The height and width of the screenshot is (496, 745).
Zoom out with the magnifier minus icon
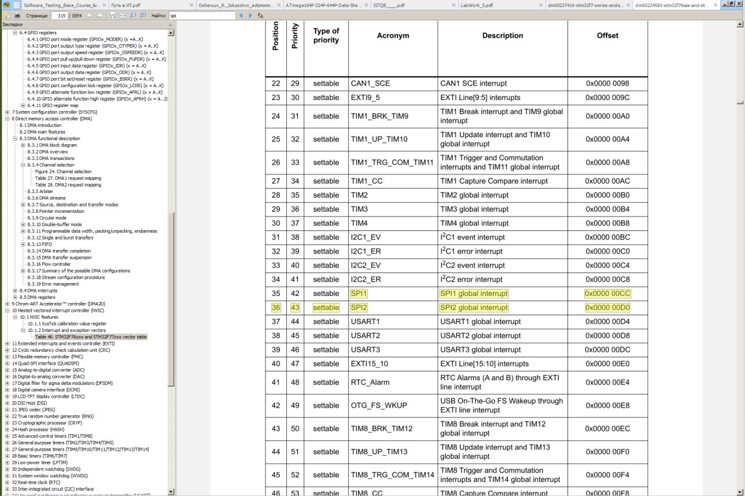133,15
